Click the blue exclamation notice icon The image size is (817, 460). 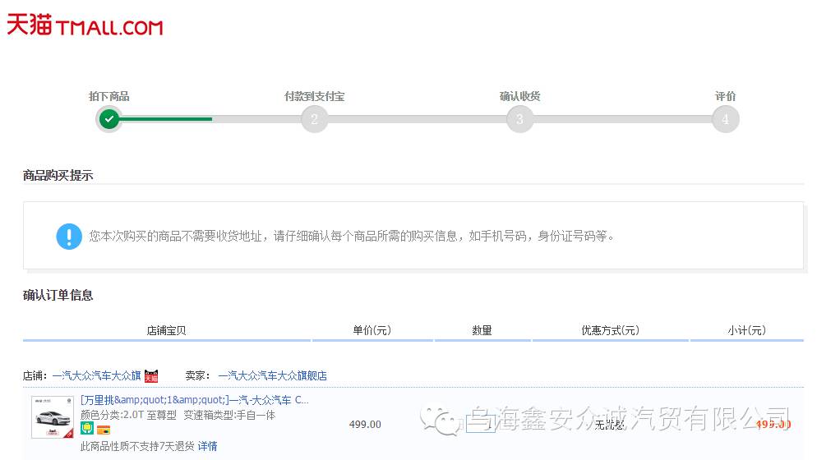pos(69,237)
